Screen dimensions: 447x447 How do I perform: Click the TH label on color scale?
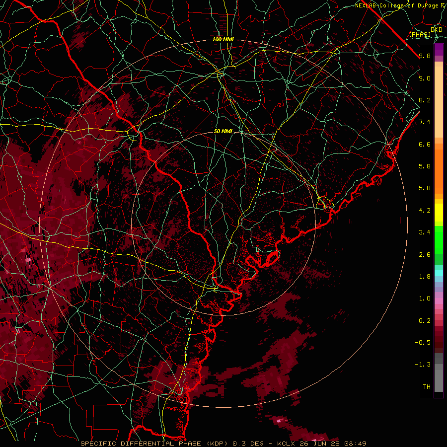427,387
